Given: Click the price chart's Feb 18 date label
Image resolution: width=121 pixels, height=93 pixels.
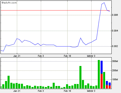Looking at the screenshot, I should pos(67,56).
